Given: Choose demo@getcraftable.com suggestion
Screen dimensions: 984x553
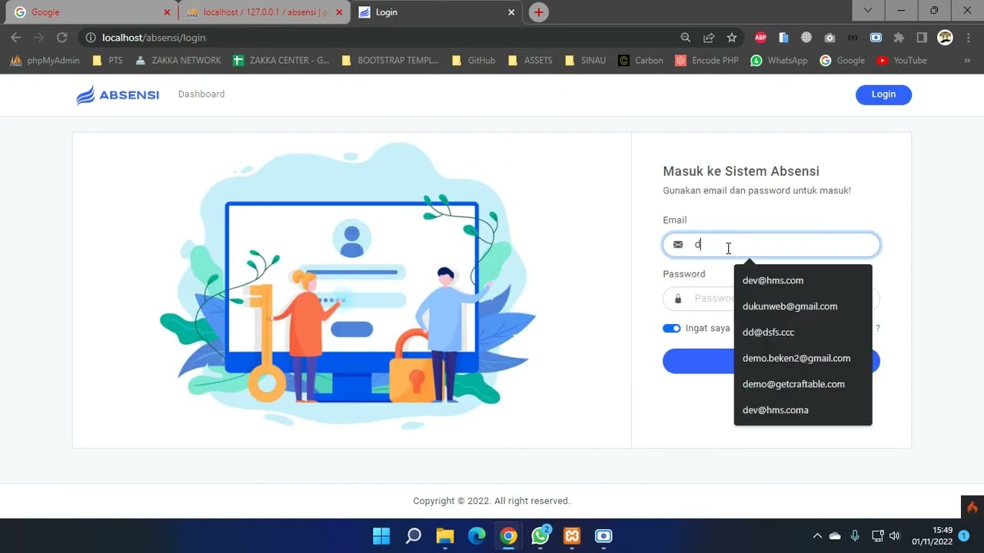Looking at the screenshot, I should tap(803, 384).
